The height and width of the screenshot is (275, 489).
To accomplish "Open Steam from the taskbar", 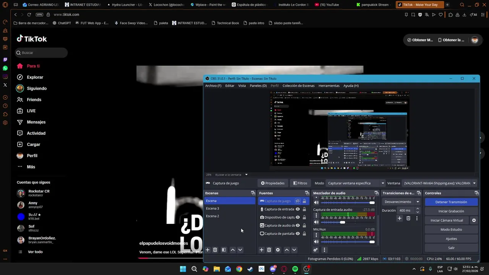I will click(250, 269).
